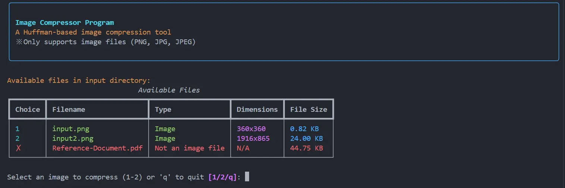Click the "360x360" dimensions value
This screenshot has height=188, width=565.
click(251, 129)
